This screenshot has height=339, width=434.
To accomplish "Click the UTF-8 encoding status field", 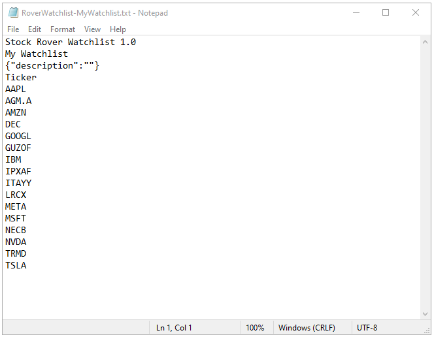I will coord(367,328).
